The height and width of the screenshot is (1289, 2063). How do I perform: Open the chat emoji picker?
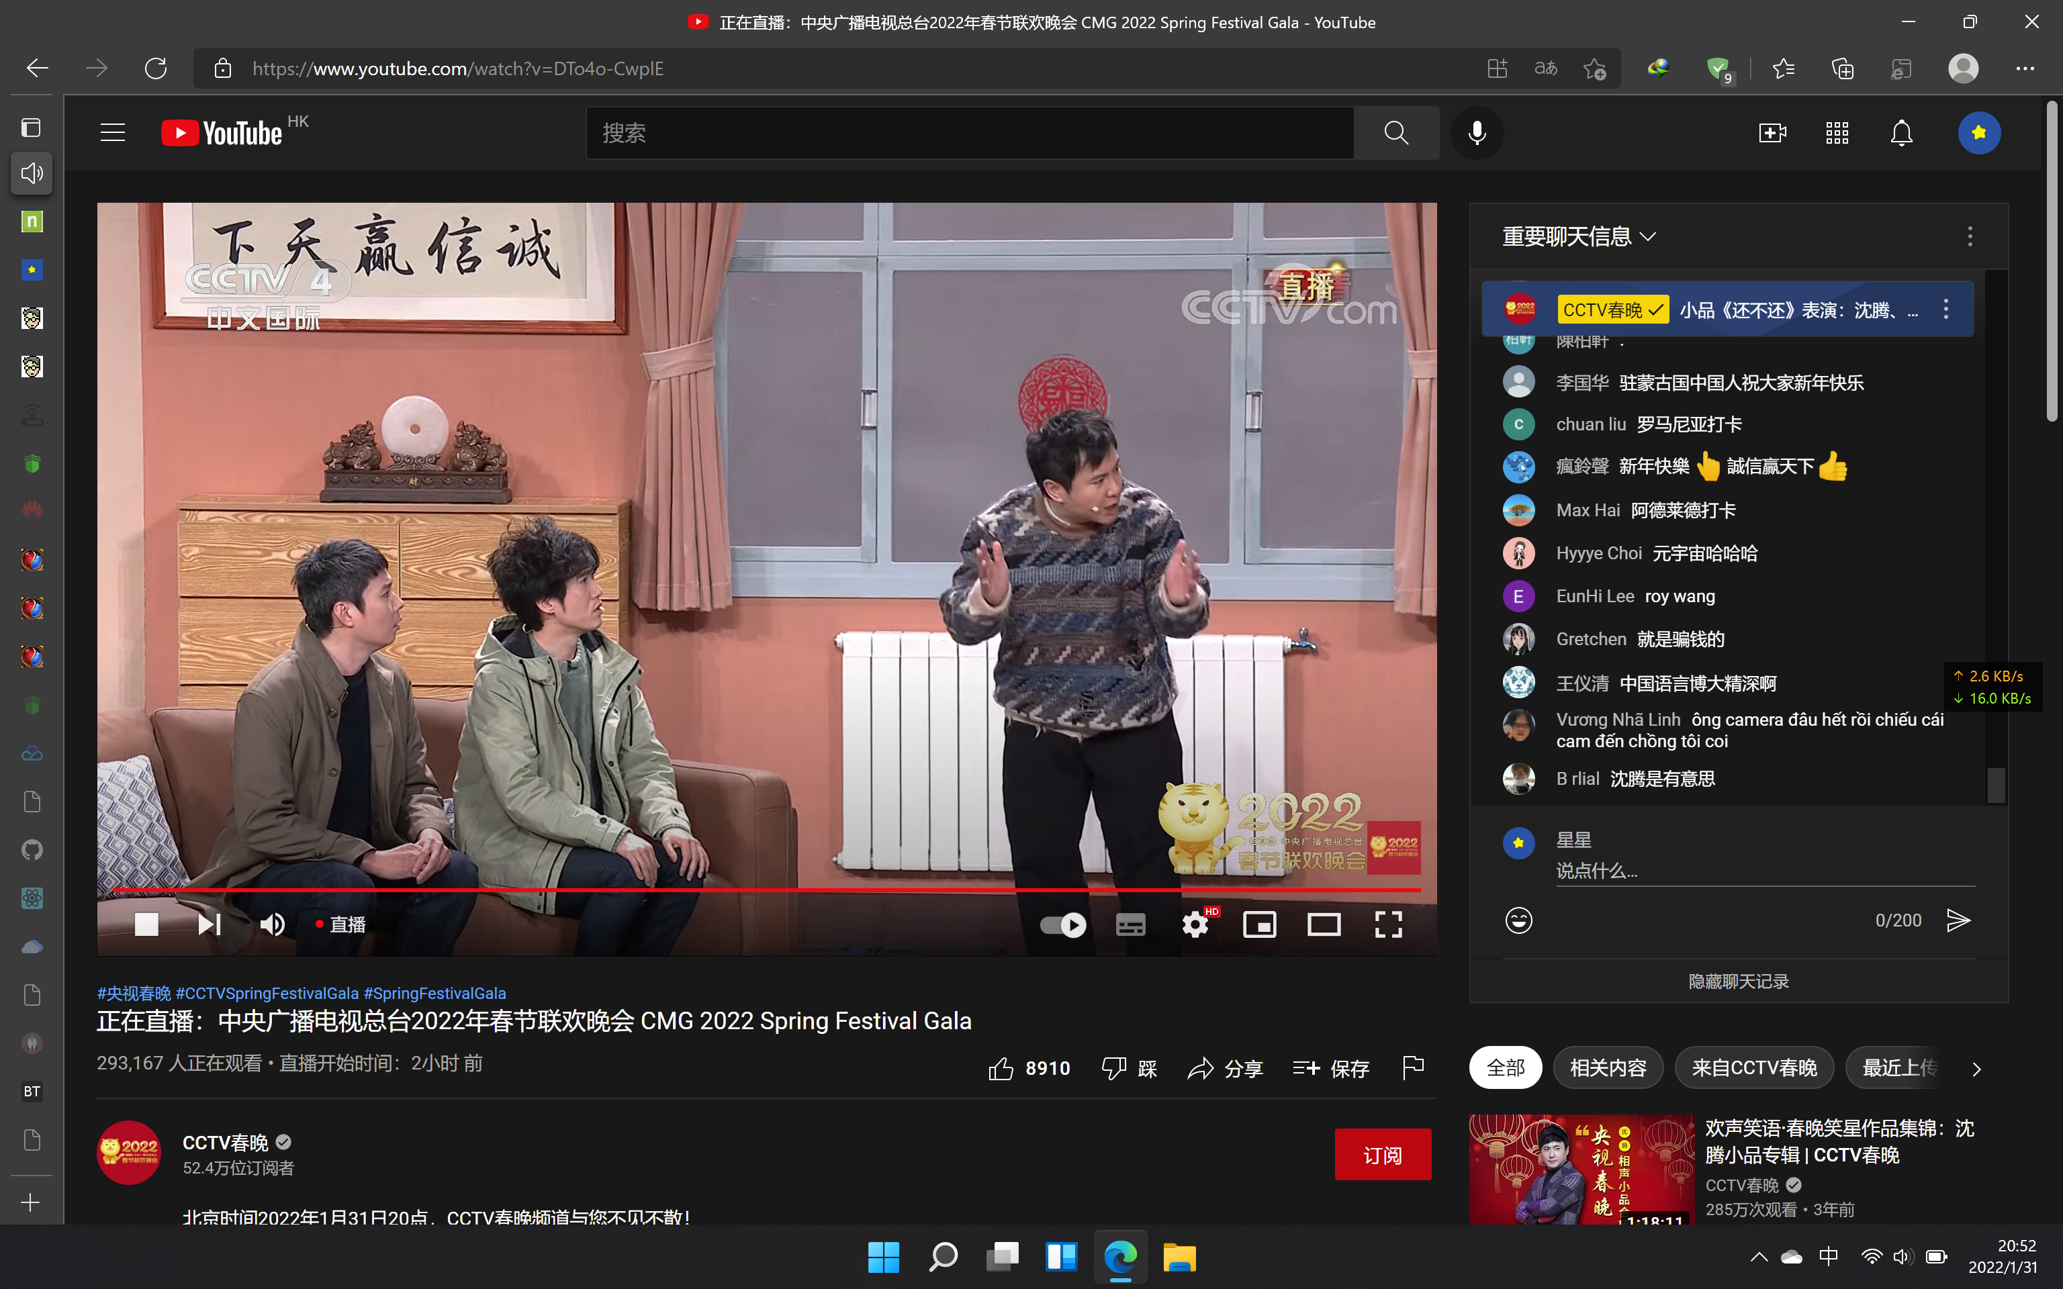coord(1518,920)
